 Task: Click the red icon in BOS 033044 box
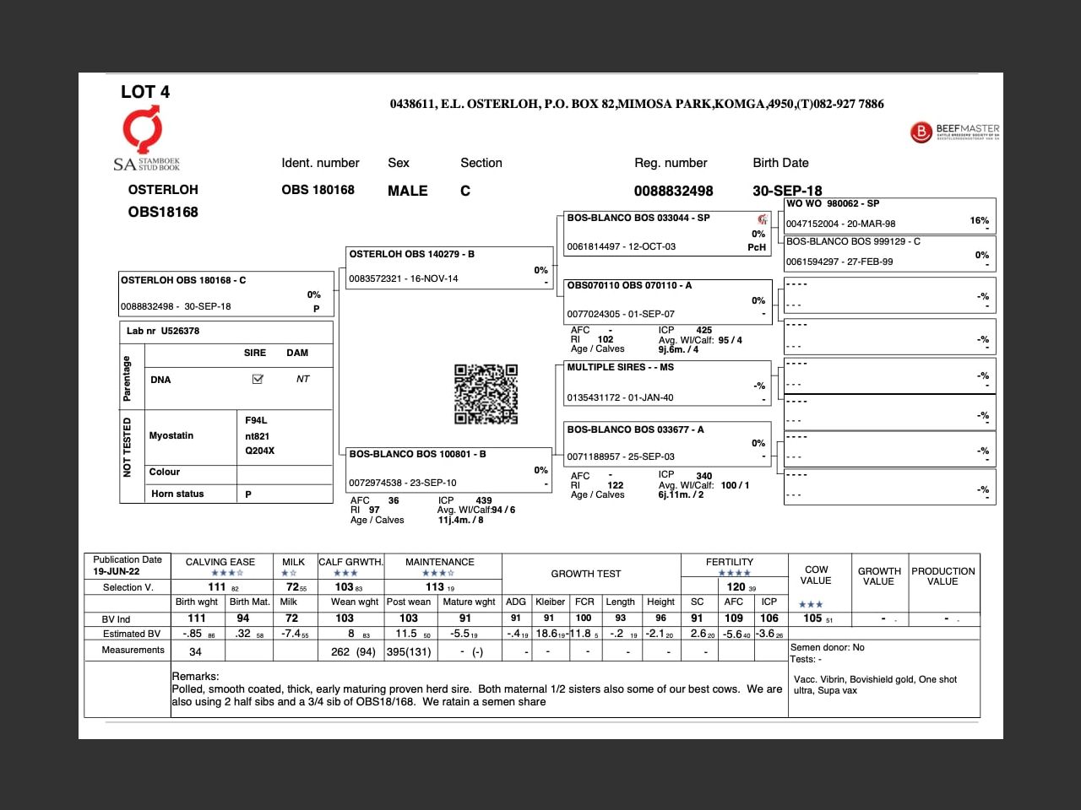(763, 219)
